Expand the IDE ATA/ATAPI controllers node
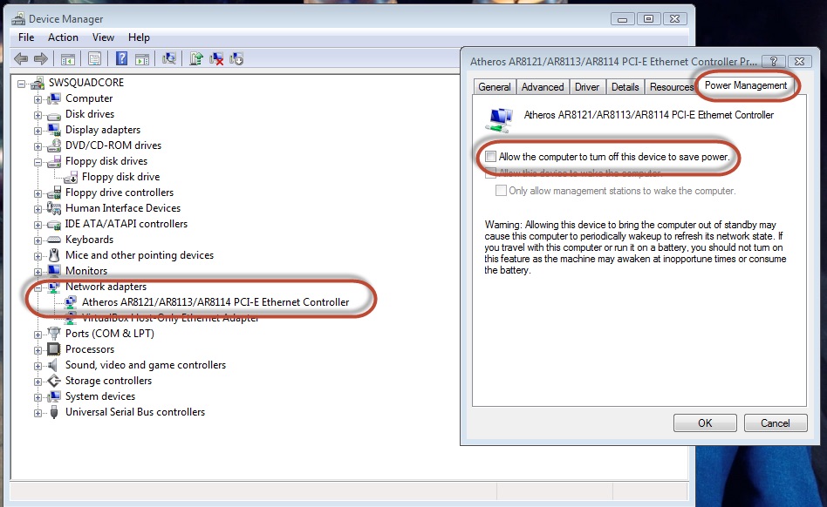The height and width of the screenshot is (507, 827). 38,225
